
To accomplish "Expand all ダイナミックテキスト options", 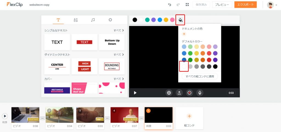I will coord(119,55).
